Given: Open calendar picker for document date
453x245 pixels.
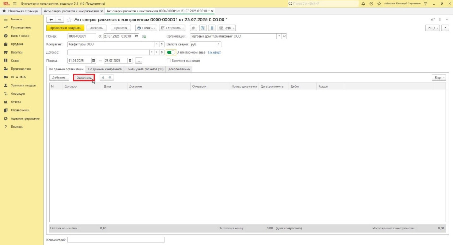Looking at the screenshot, I should [137, 36].
